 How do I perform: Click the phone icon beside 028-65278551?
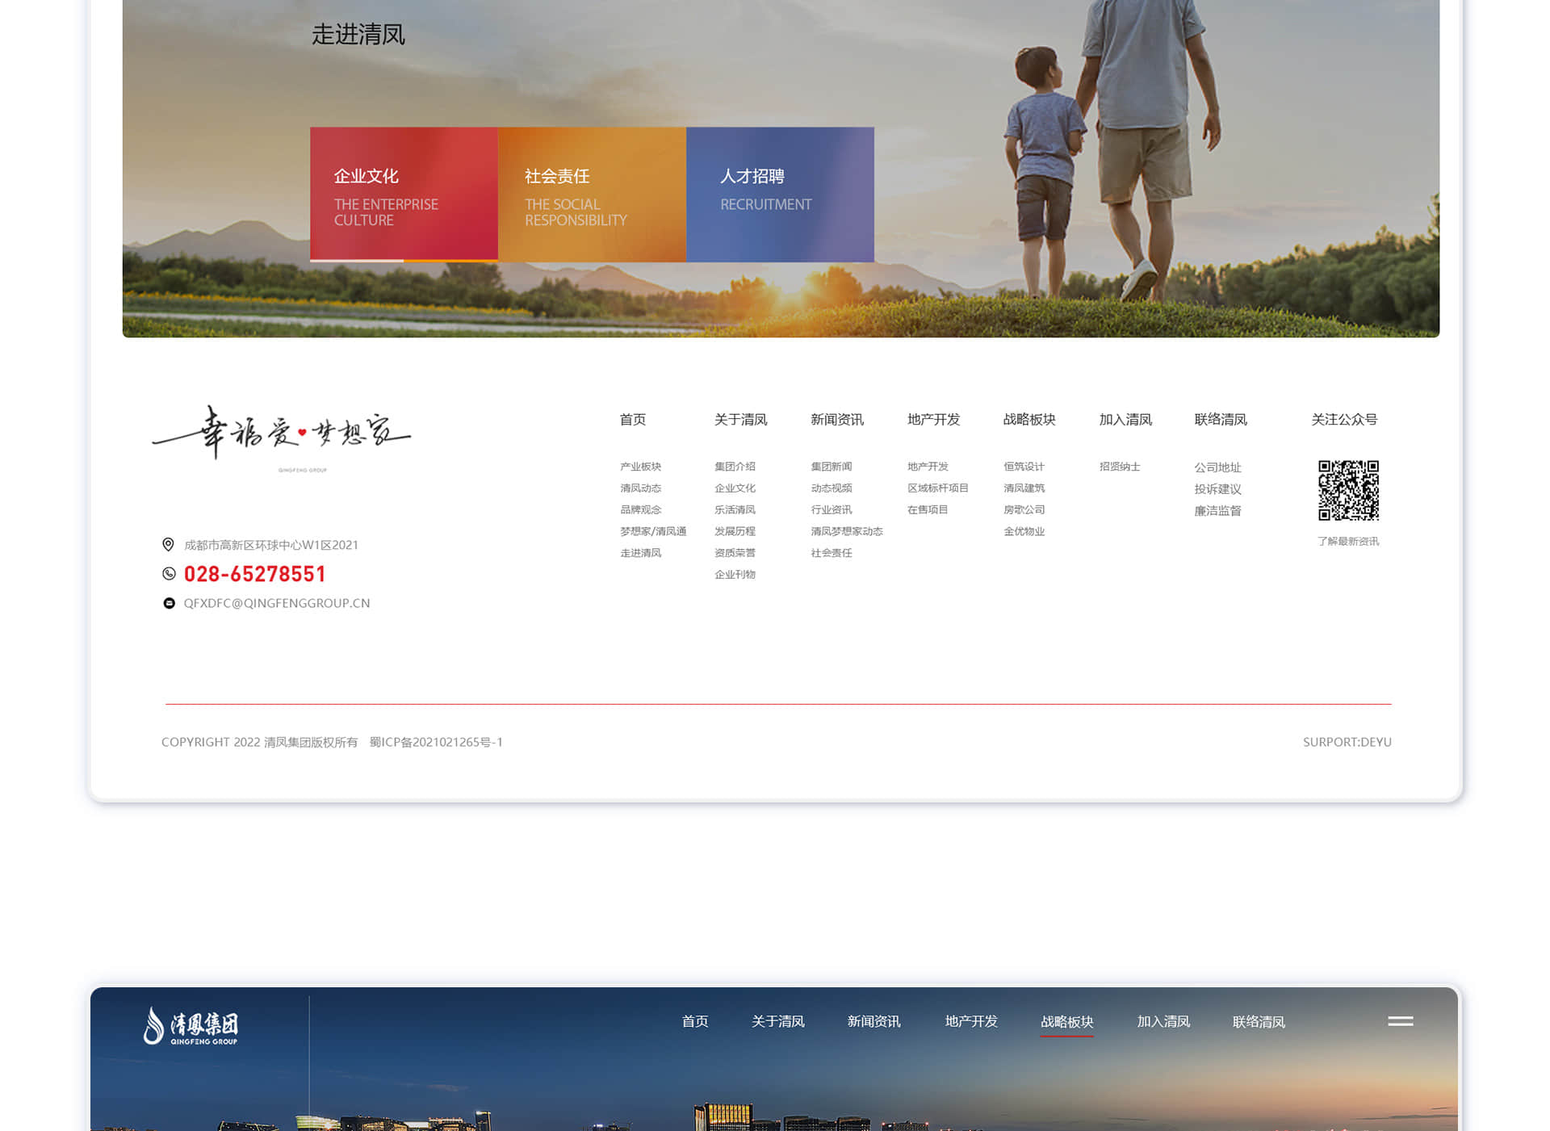169,574
